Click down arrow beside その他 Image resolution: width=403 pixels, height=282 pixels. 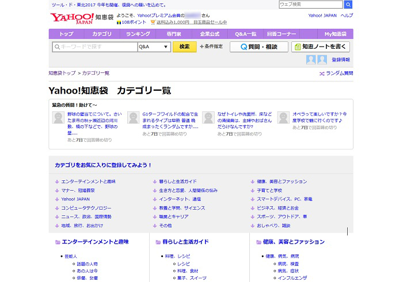(x=155, y=226)
